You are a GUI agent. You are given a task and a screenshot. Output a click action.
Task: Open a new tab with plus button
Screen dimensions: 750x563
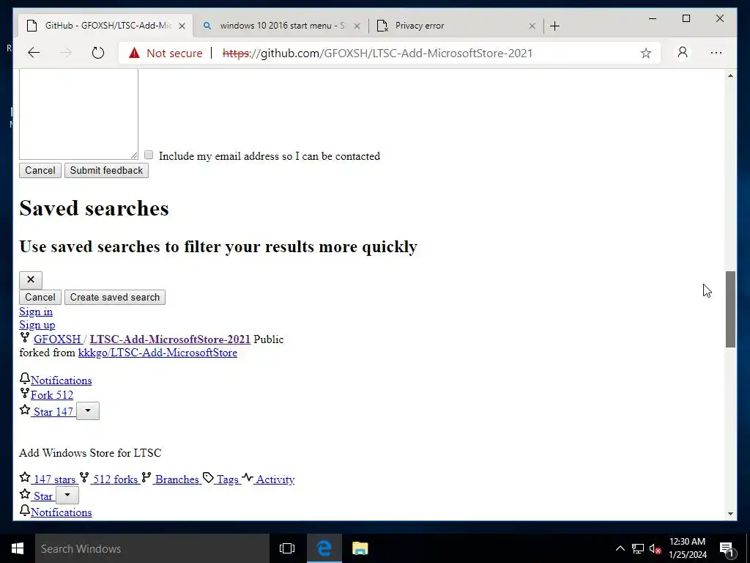[x=554, y=26]
